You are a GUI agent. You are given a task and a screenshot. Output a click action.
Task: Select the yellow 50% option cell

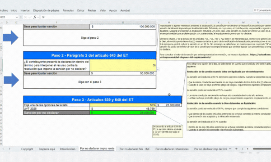[123, 105]
